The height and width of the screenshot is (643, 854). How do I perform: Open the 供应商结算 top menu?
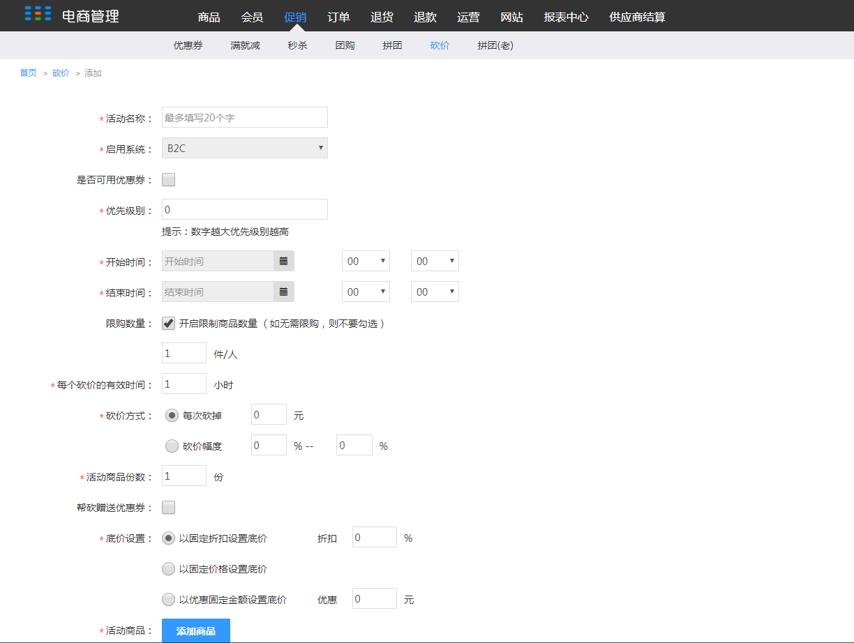[637, 17]
